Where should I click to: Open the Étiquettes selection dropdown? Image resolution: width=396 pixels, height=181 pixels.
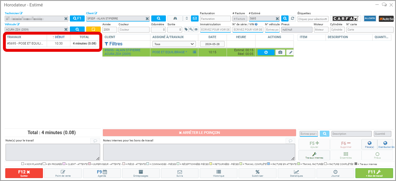[313, 19]
